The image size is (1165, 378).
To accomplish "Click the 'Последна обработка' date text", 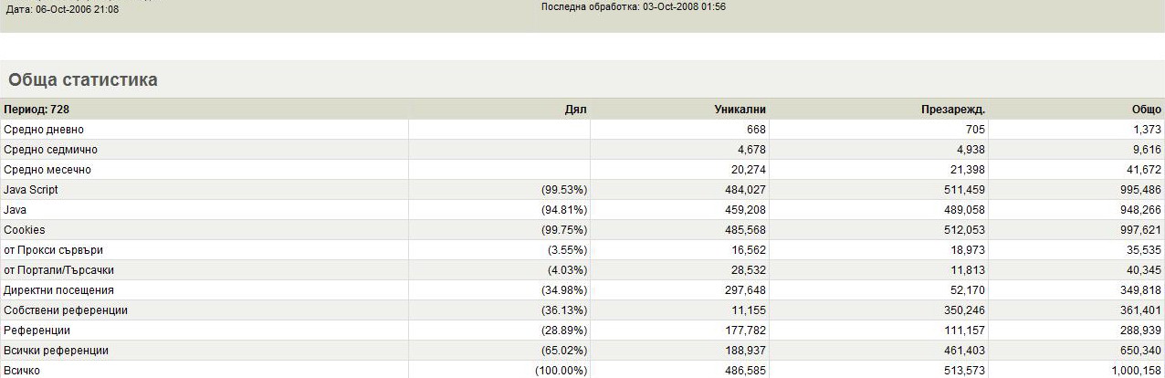I will tap(634, 7).
